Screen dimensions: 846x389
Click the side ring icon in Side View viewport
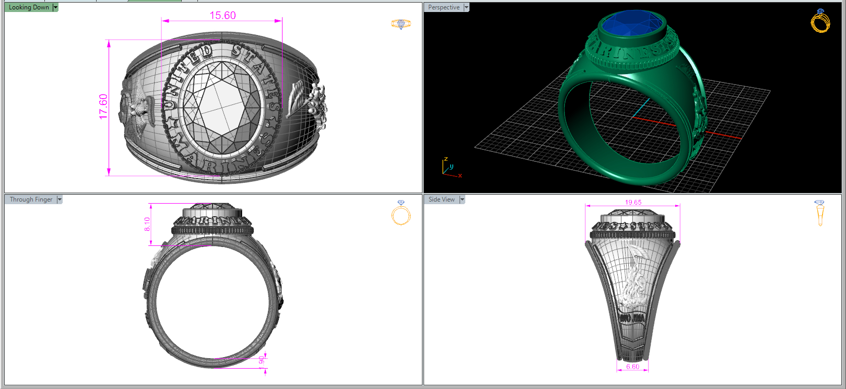click(819, 213)
